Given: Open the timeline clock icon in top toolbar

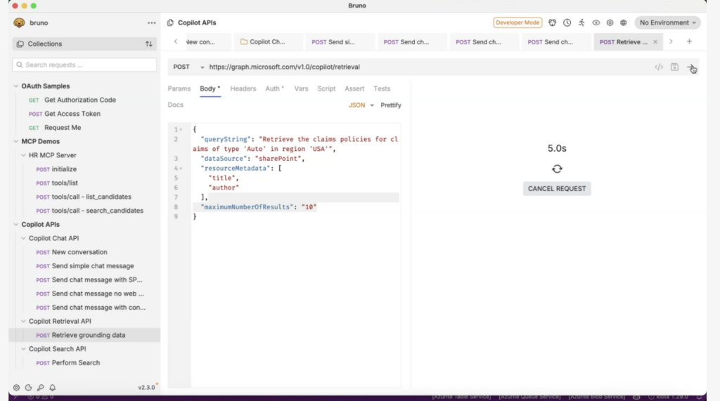Looking at the screenshot, I should tap(567, 22).
